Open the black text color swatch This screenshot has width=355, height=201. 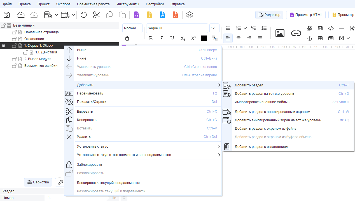pyautogui.click(x=204, y=38)
